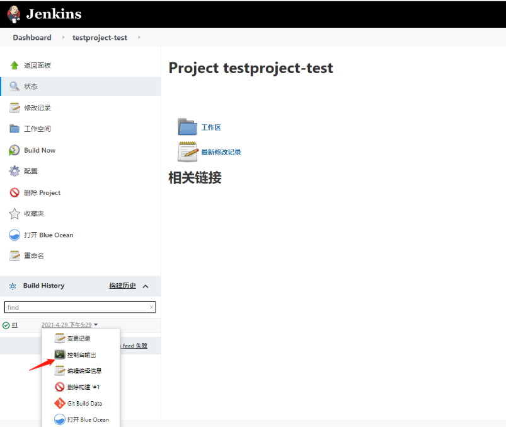The width and height of the screenshot is (506, 427).
Task: Toggle build #1 dropdown arrow
Action: click(x=96, y=325)
